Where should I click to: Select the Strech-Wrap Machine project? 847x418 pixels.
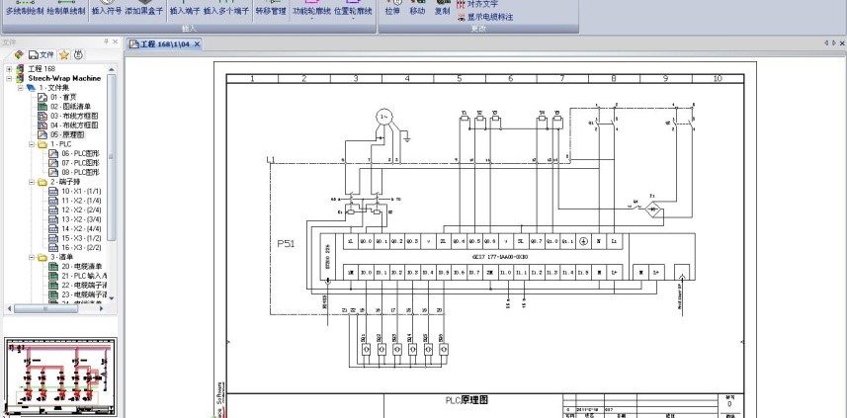click(x=64, y=78)
